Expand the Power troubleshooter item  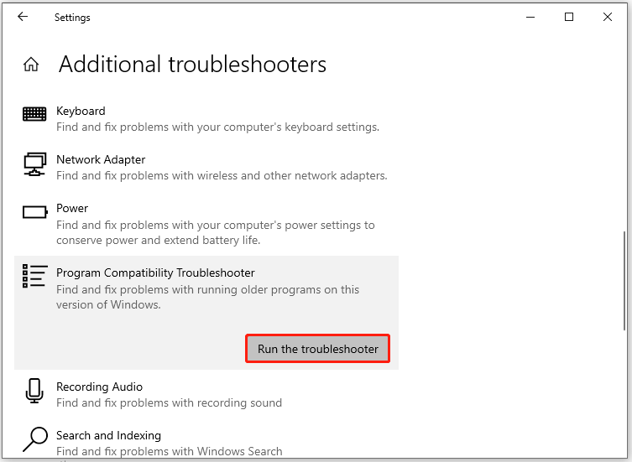pyautogui.click(x=72, y=208)
